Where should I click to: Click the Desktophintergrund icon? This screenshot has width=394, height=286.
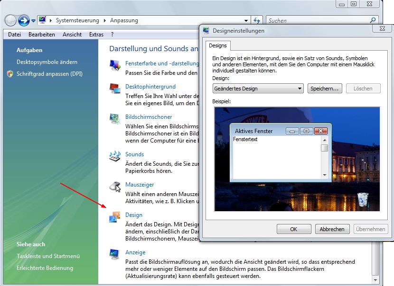pos(115,89)
